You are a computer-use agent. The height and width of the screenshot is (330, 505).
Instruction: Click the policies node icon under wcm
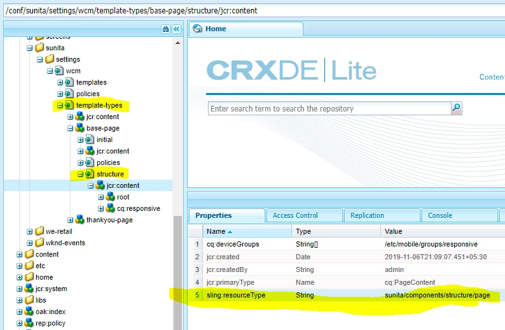[x=69, y=94]
